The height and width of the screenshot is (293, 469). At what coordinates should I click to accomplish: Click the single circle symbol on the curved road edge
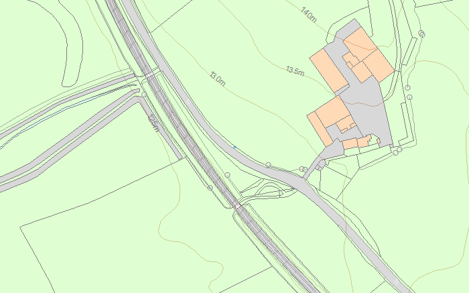[268, 165]
